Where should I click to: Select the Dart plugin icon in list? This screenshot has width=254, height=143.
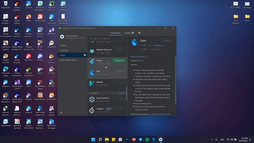[x=92, y=73]
